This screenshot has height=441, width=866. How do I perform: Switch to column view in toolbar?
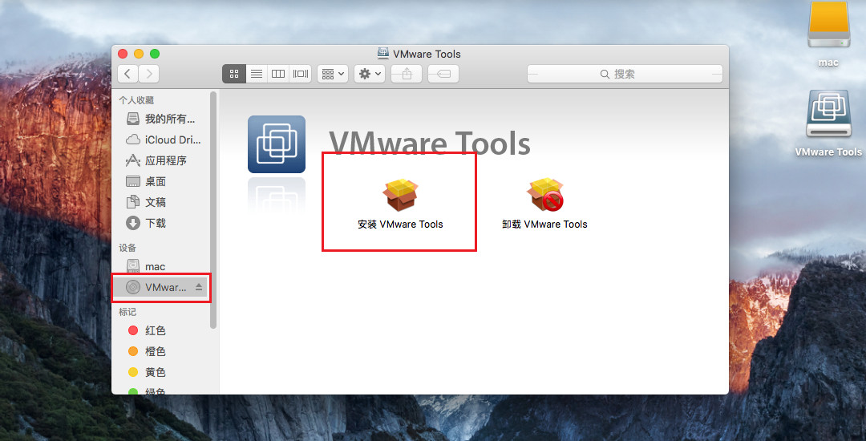point(278,74)
